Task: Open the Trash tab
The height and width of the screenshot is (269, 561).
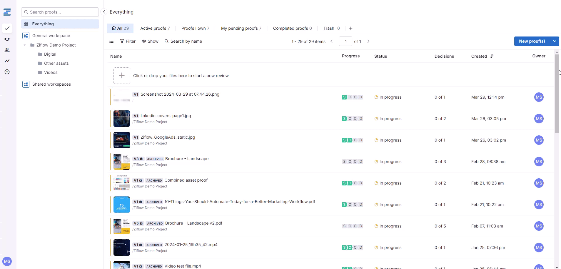Action: click(331, 28)
